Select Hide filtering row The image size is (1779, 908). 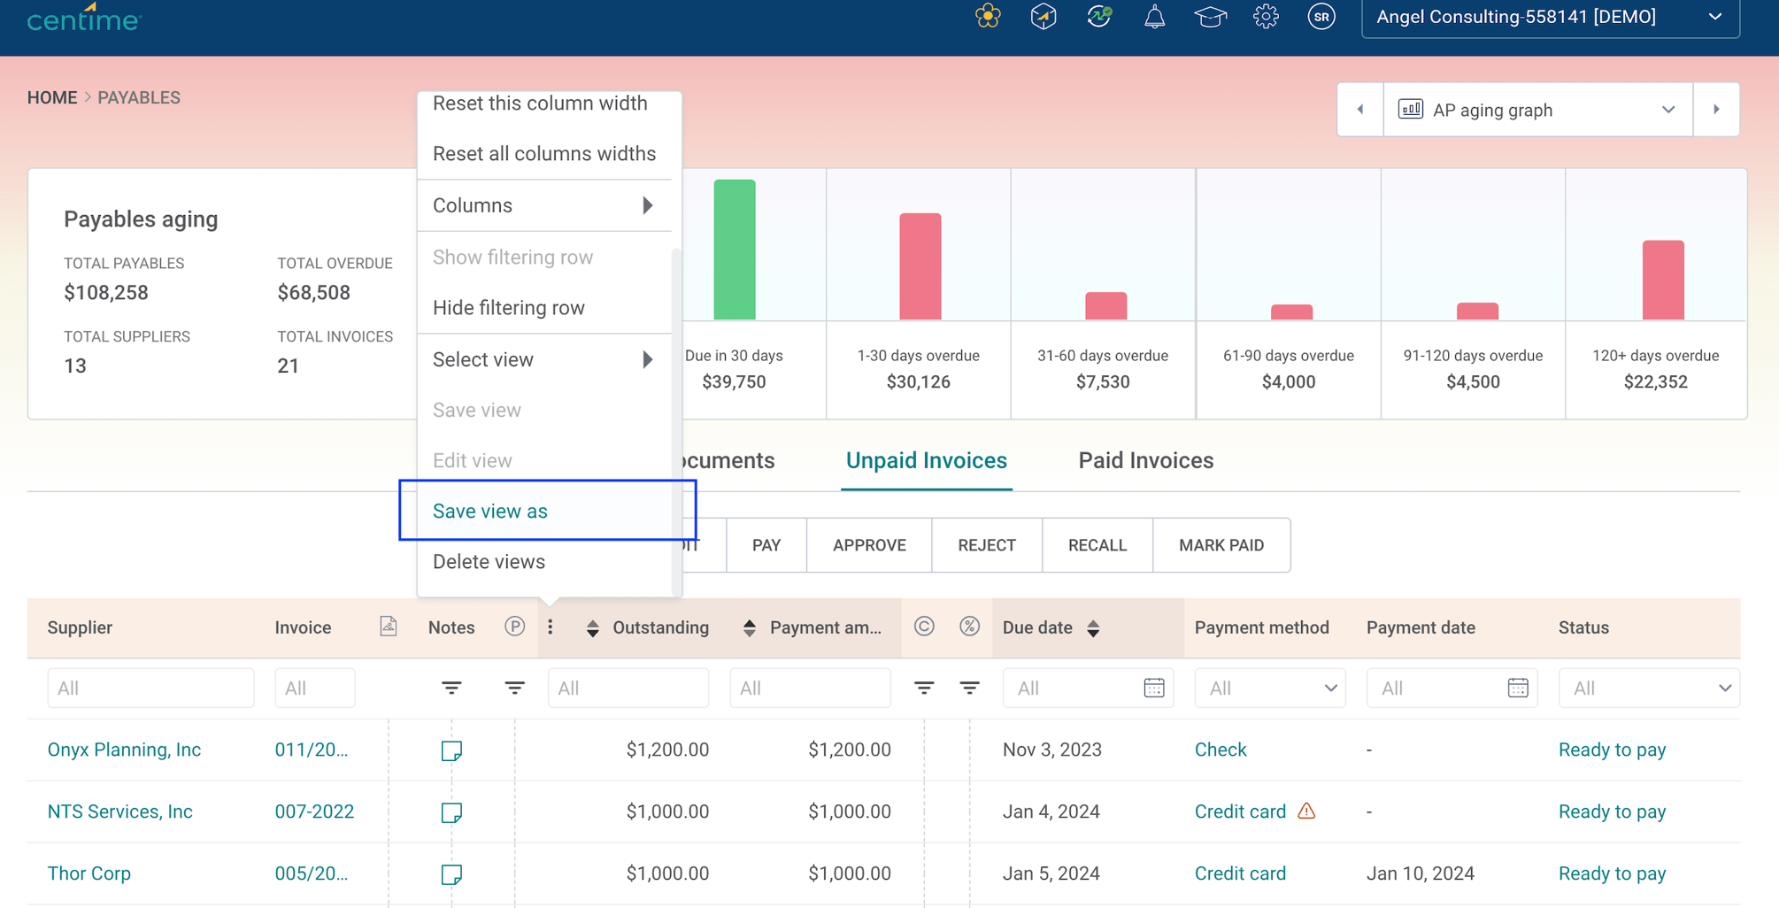(x=544, y=308)
